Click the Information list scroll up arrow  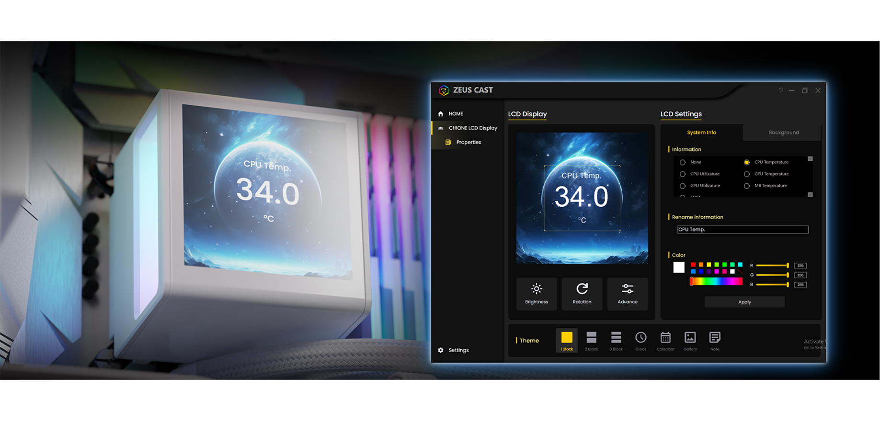(810, 159)
